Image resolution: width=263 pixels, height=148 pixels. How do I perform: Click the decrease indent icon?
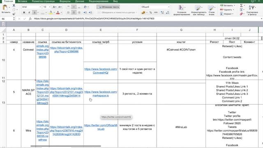(x=85, y=12)
